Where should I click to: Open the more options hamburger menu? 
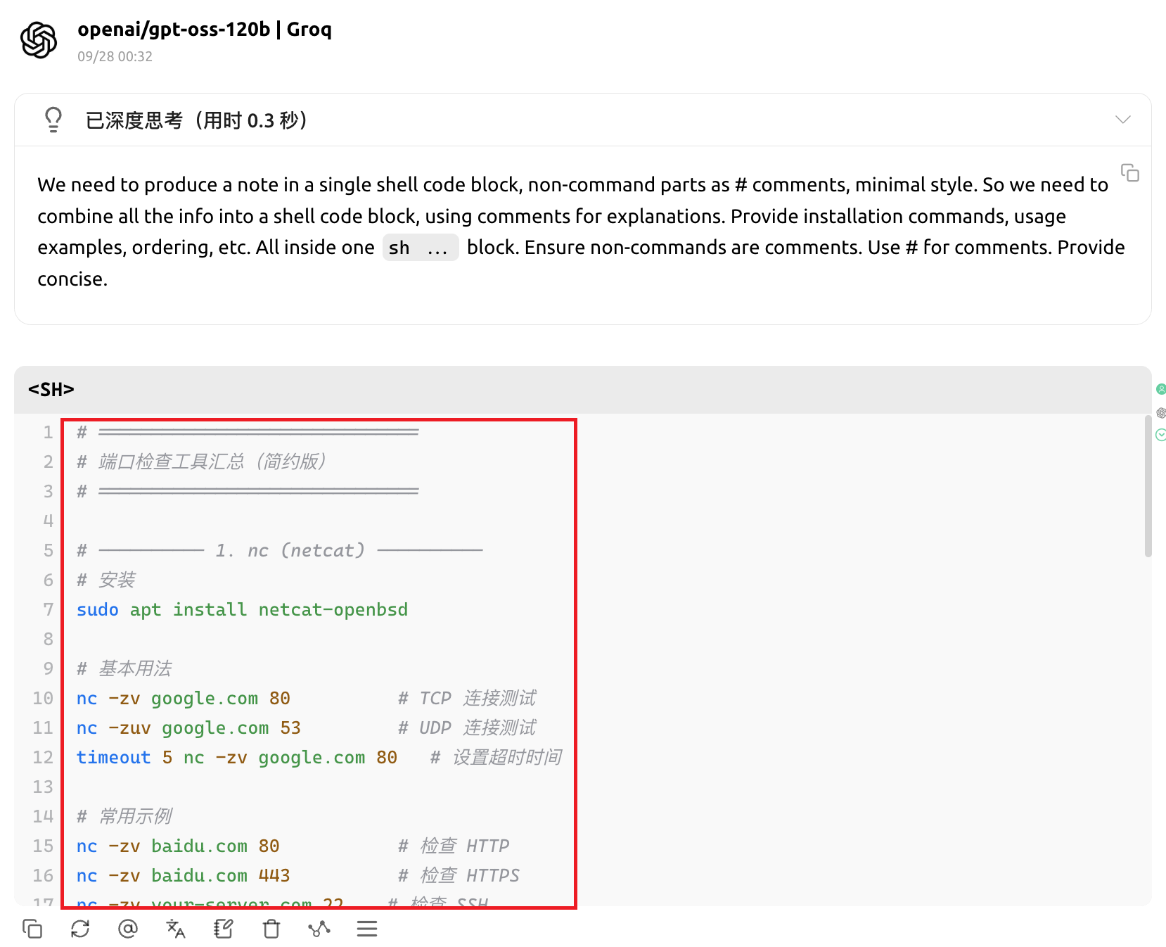(367, 929)
